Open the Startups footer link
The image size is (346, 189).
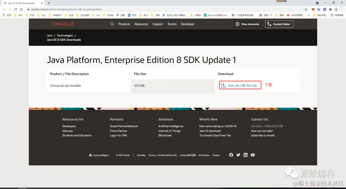coord(67,131)
